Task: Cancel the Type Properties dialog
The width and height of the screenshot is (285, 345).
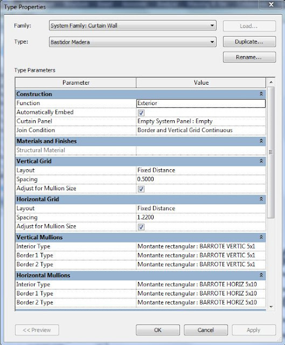Action: pos(206,330)
